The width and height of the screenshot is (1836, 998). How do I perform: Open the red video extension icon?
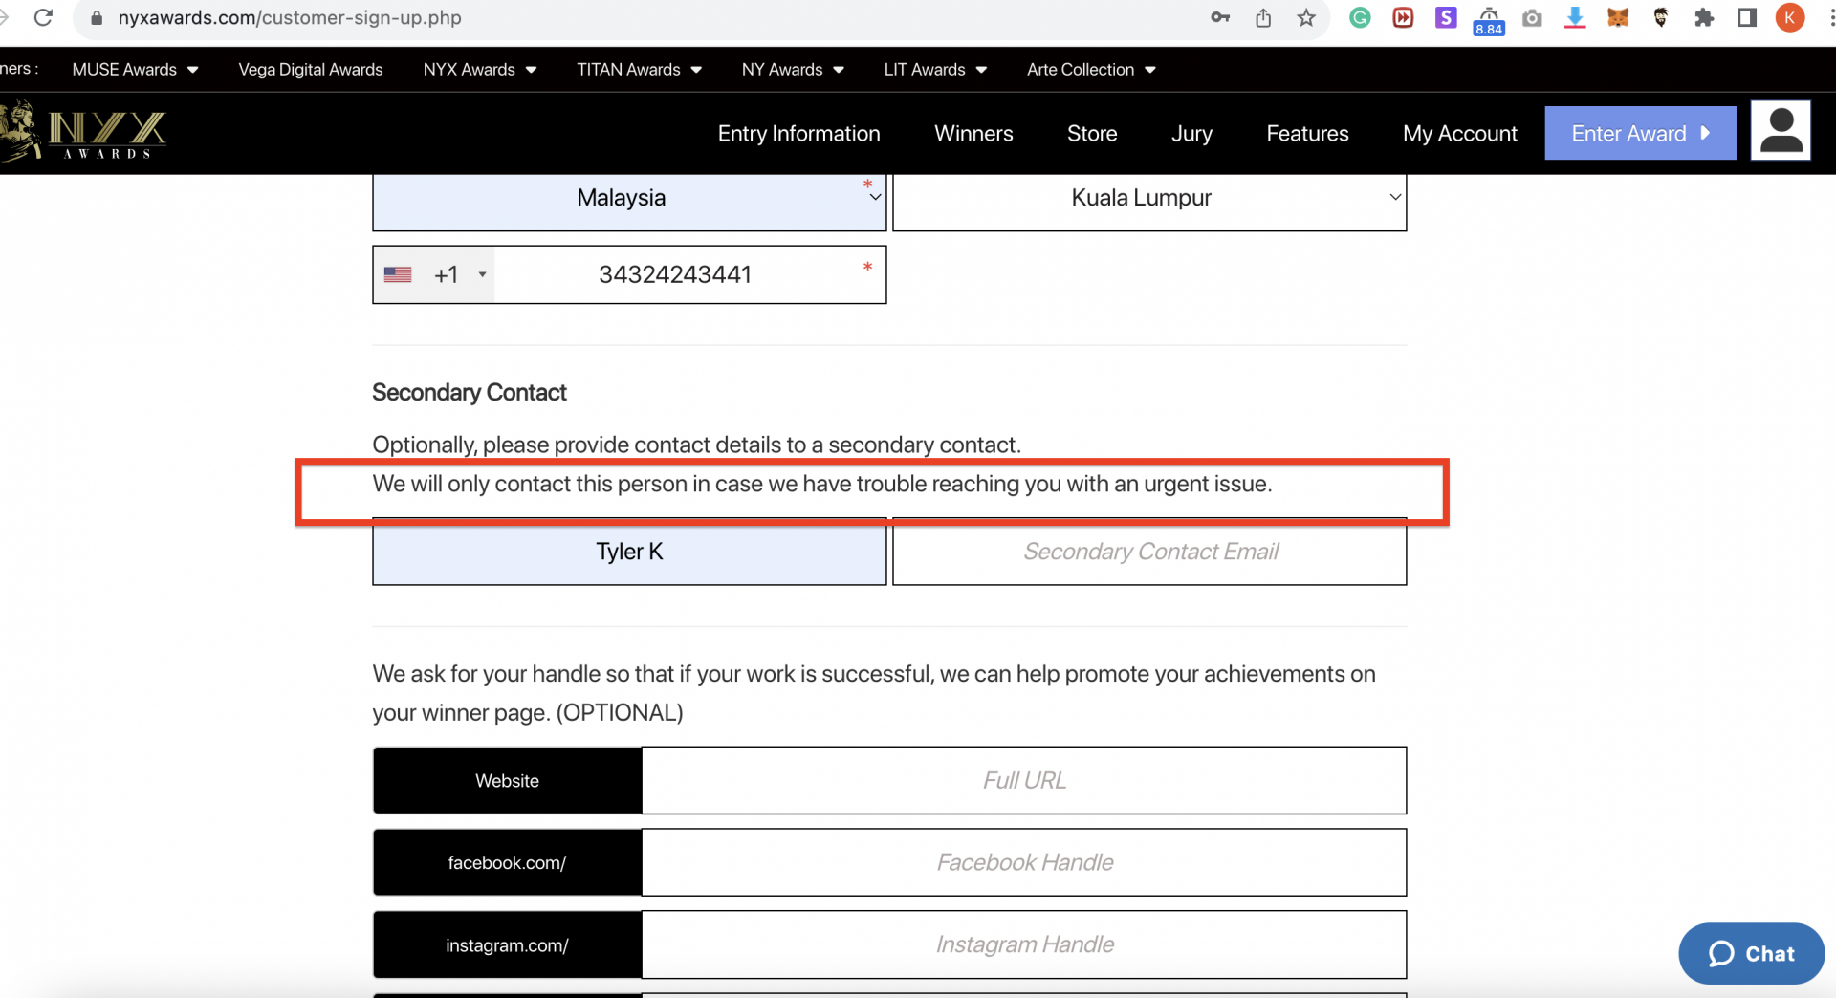[1403, 17]
